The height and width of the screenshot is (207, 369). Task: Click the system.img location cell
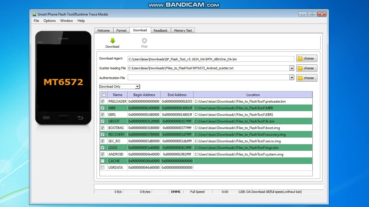[x=253, y=154]
